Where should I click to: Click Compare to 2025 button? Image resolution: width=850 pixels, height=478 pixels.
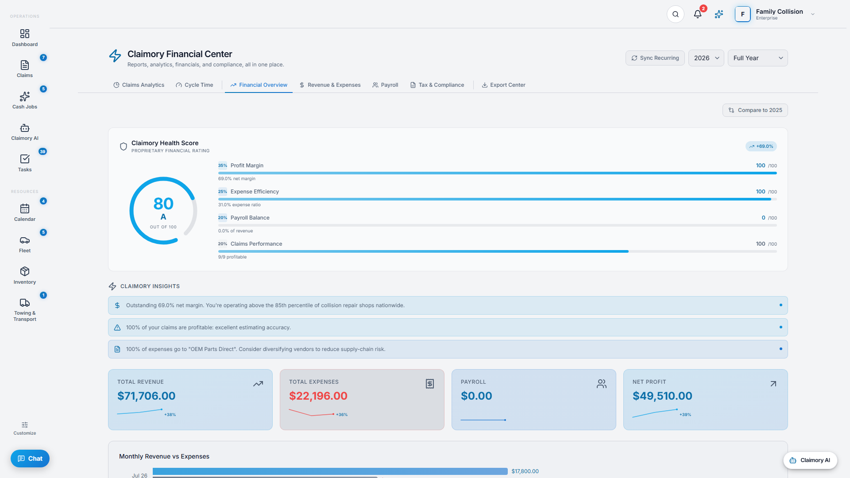pos(755,110)
